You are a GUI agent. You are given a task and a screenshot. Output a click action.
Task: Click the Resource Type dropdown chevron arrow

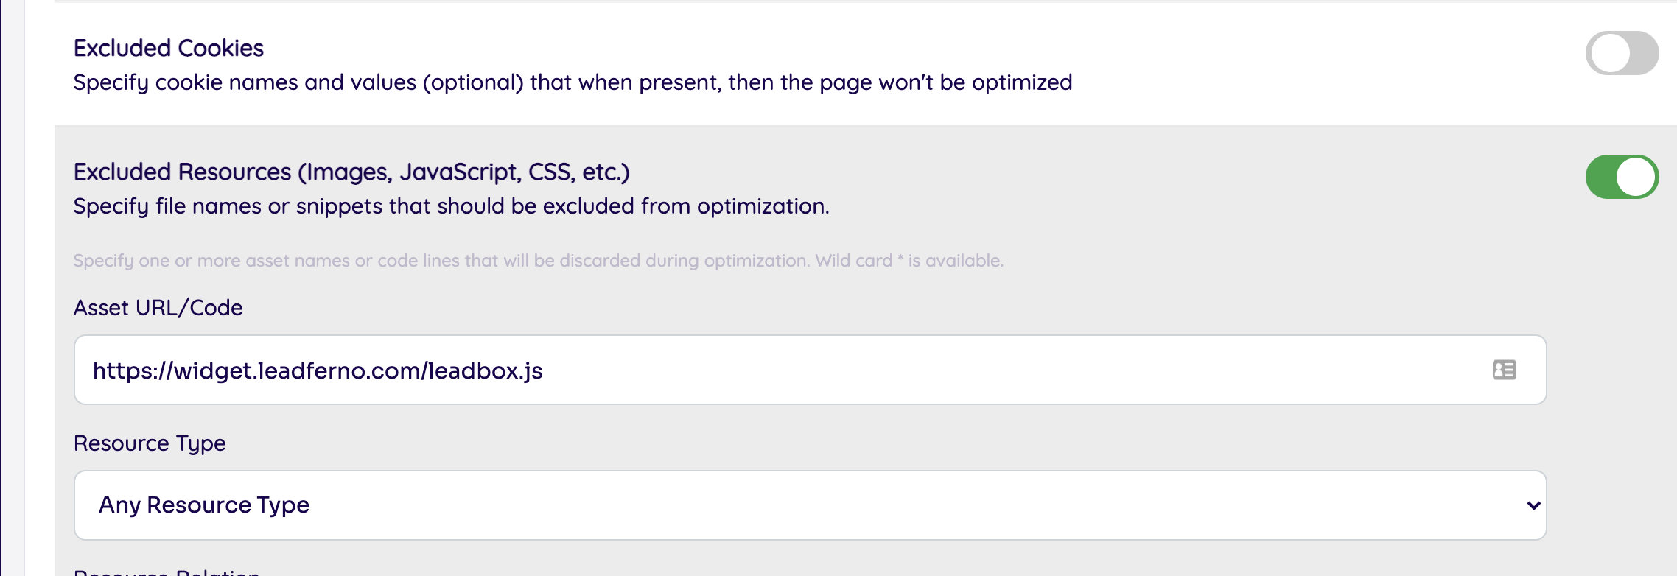(x=1533, y=505)
